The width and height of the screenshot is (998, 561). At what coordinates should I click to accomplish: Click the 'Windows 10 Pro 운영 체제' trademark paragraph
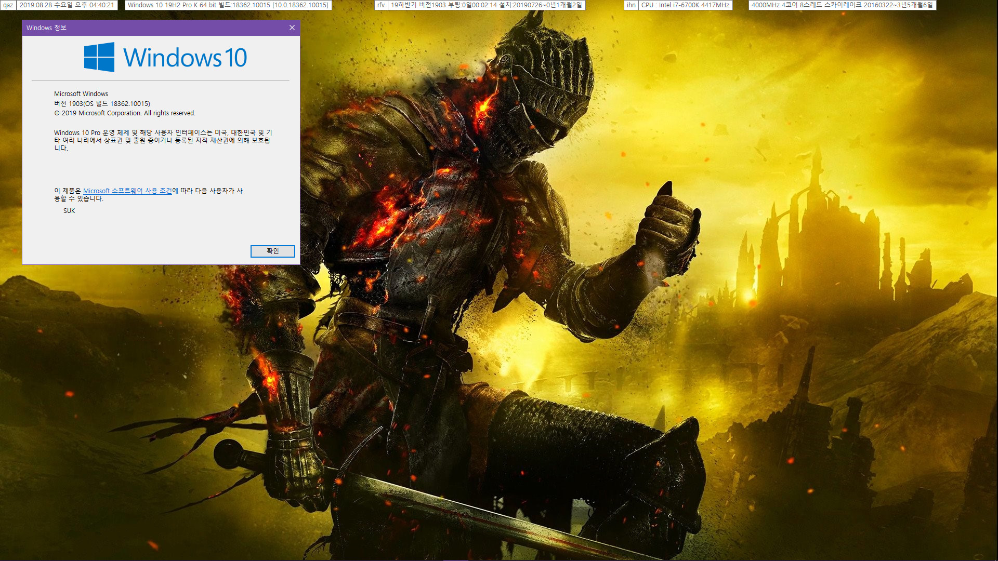click(163, 140)
